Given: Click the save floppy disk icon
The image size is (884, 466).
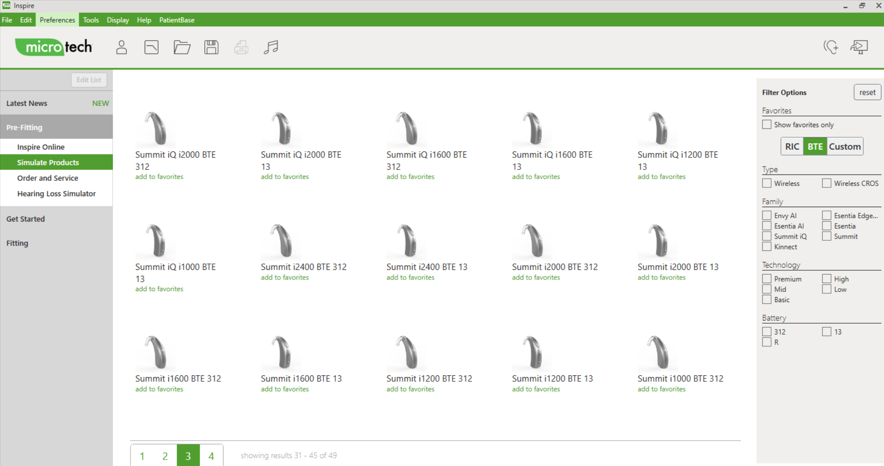Looking at the screenshot, I should (212, 47).
